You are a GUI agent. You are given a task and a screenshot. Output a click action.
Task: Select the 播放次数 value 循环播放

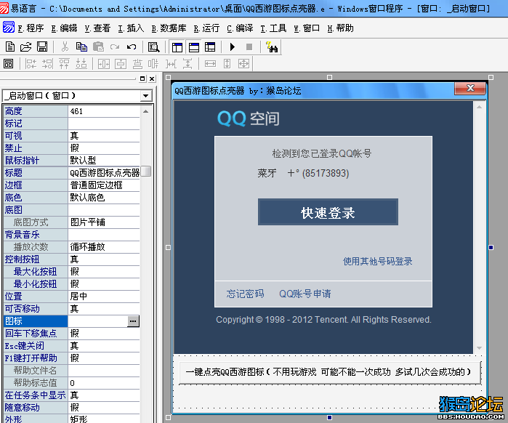104,247
